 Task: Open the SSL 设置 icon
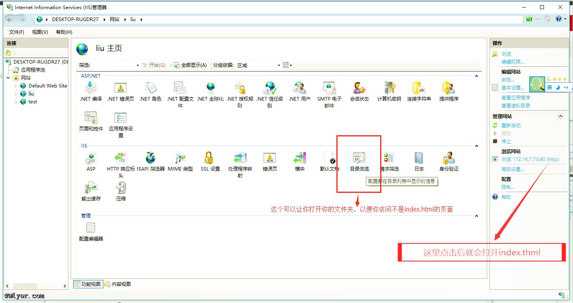coord(210,159)
